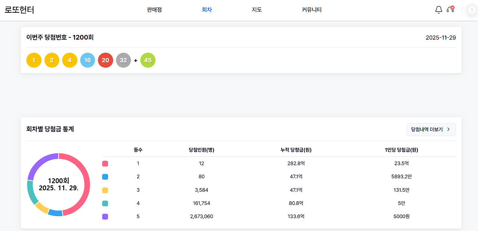
Task: Click the 이번주 당첨번호 - 1200회 heading
Action: point(60,37)
